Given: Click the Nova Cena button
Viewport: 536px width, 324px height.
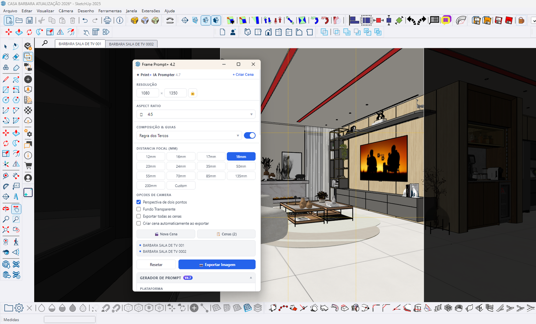Looking at the screenshot, I should click(x=166, y=234).
